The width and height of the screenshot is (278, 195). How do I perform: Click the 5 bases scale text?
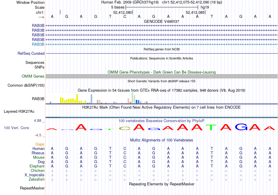click(x=118, y=7)
